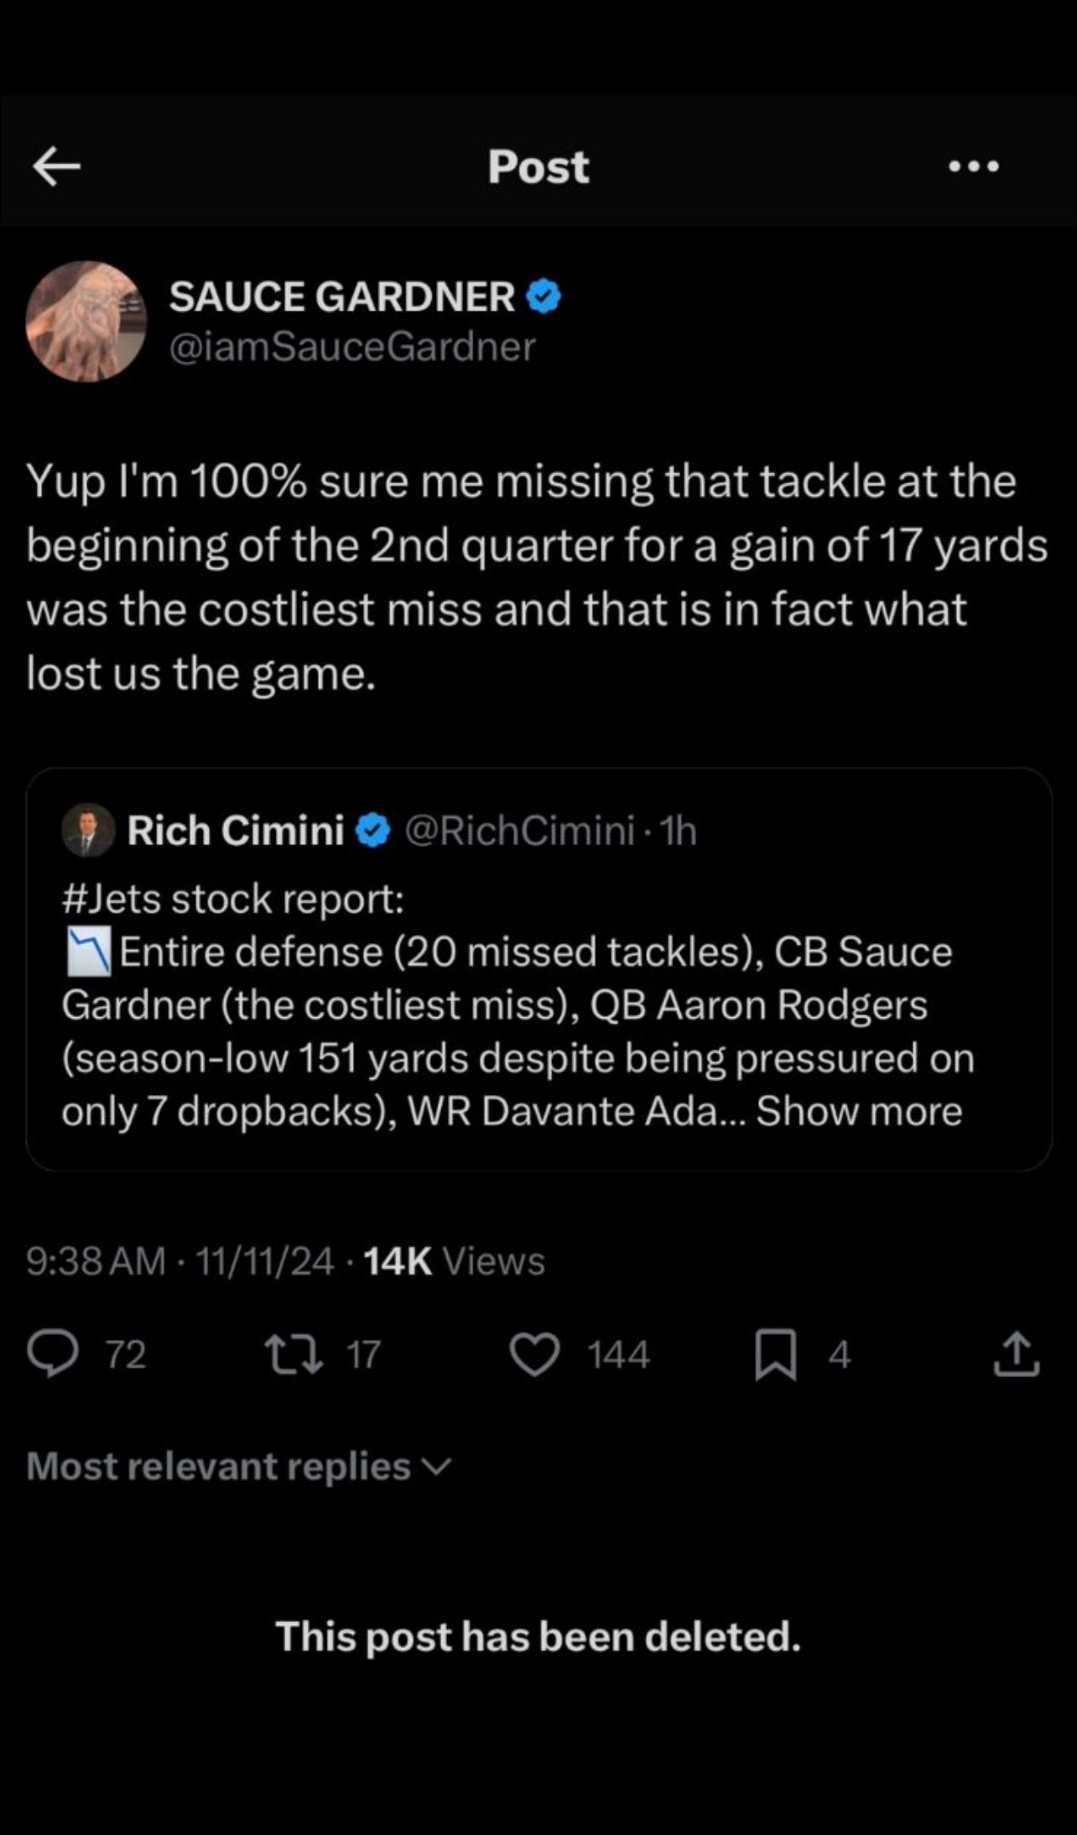Click the 14K Views count
This screenshot has height=1835, width=1077.
[455, 1261]
